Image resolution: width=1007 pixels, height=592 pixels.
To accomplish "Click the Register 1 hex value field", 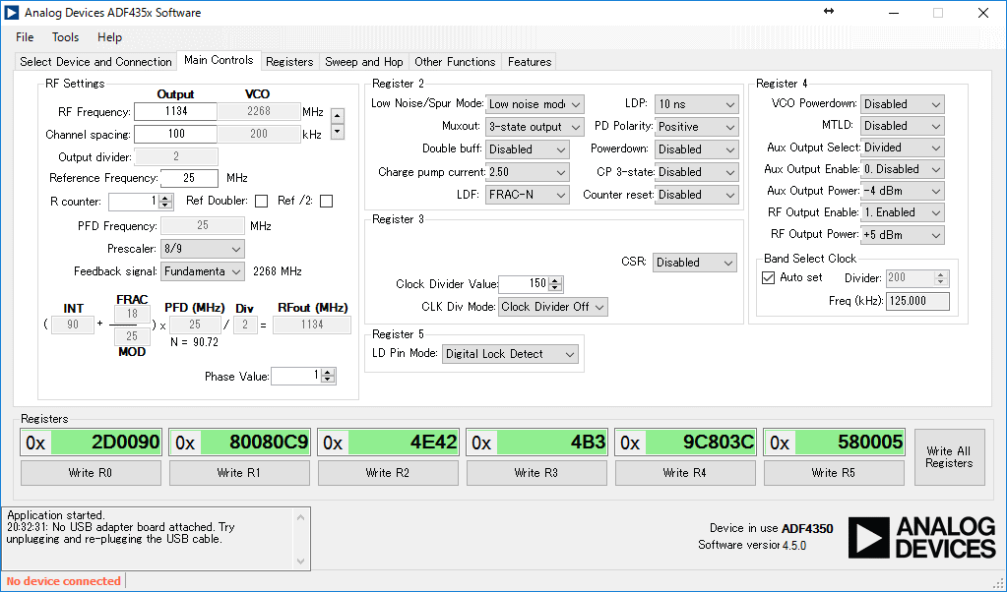I will point(255,443).
